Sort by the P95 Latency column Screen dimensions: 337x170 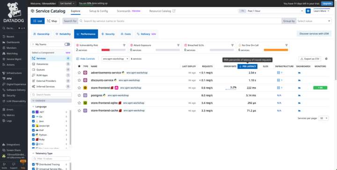pos(248,67)
